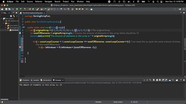Viewport: 186px width, 104px height.
Task: Expand the JRE System Library node
Action: 3,21
